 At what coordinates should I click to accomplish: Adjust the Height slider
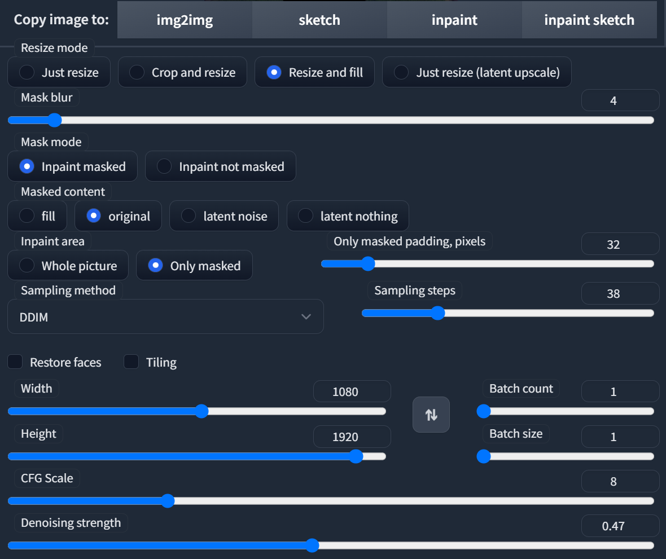[196, 456]
